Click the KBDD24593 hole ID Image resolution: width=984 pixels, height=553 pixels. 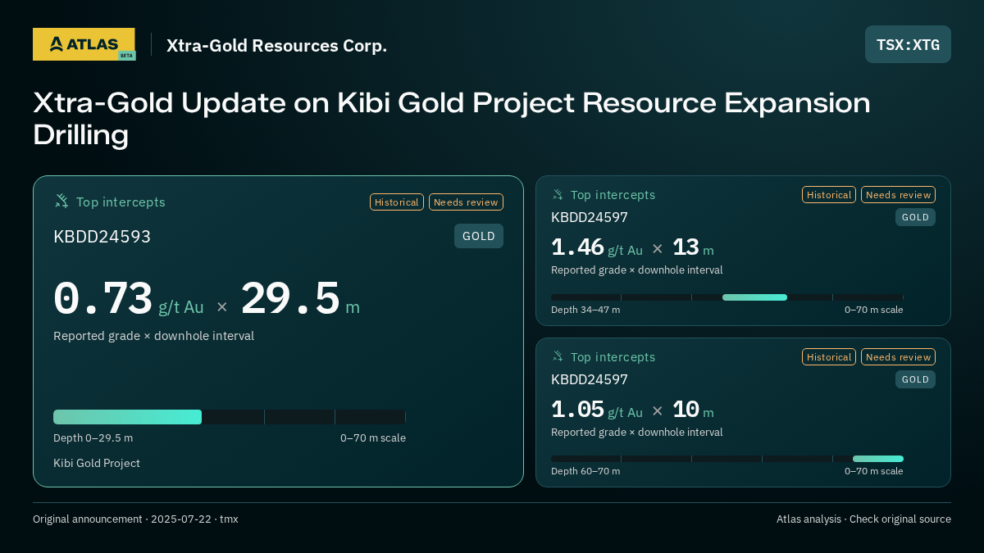(x=102, y=237)
